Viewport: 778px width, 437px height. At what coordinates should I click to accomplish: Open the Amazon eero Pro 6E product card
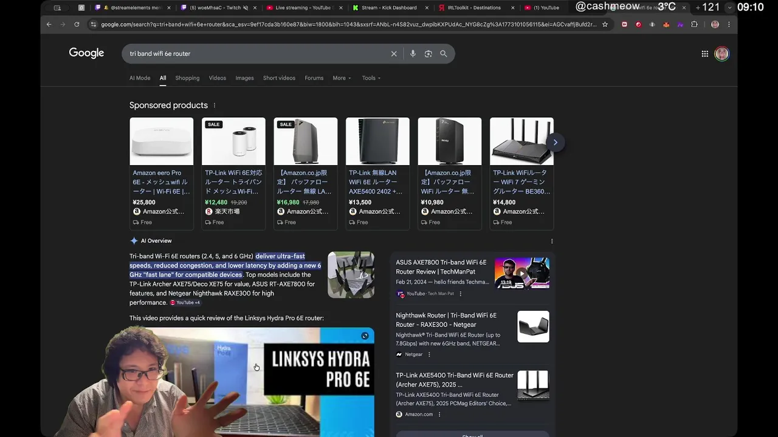click(x=161, y=174)
